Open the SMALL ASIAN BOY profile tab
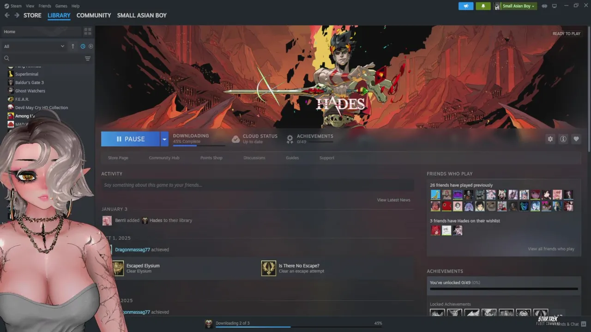The height and width of the screenshot is (332, 591). (x=142, y=15)
